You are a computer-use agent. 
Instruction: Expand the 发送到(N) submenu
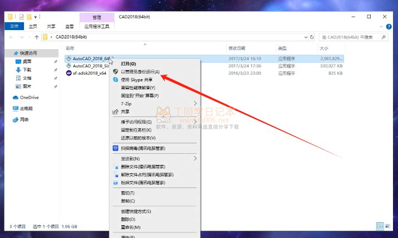pos(195,158)
